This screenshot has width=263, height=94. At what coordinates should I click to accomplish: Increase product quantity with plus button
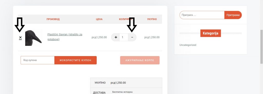tap(116, 37)
